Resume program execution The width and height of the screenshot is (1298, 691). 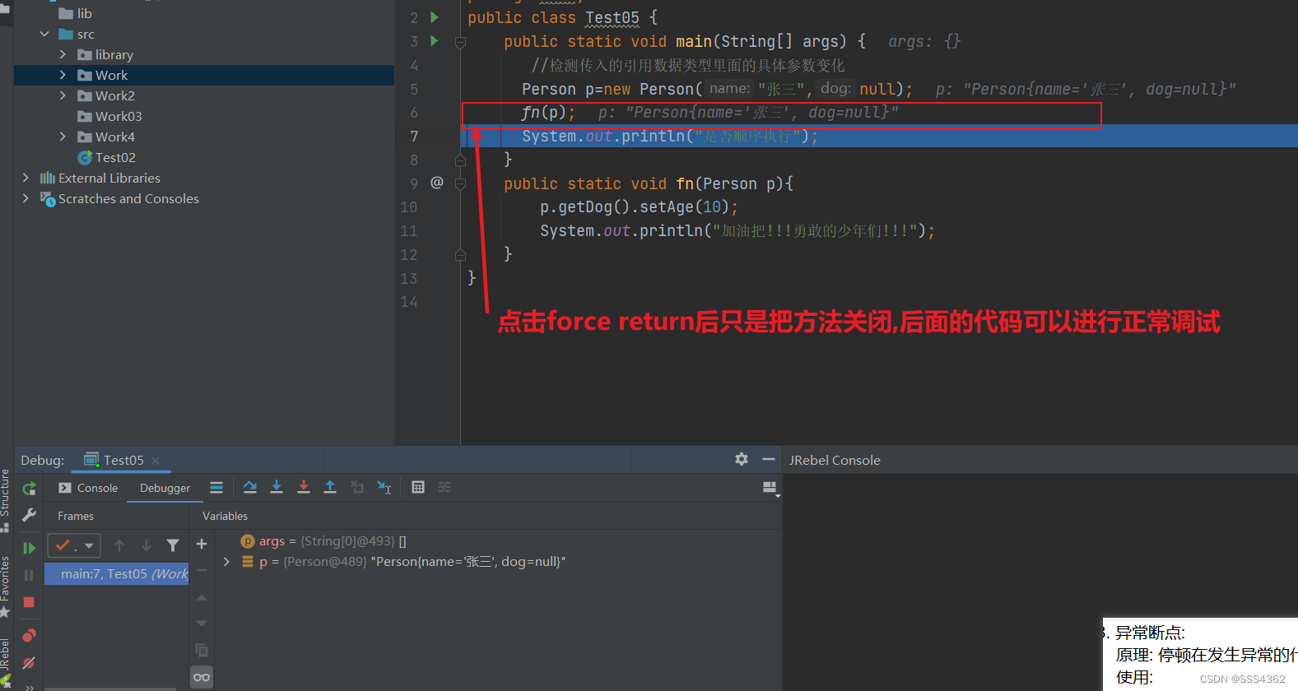[x=29, y=548]
